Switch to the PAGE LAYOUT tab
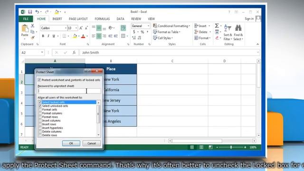This screenshot has height=171, width=304. click(78, 19)
